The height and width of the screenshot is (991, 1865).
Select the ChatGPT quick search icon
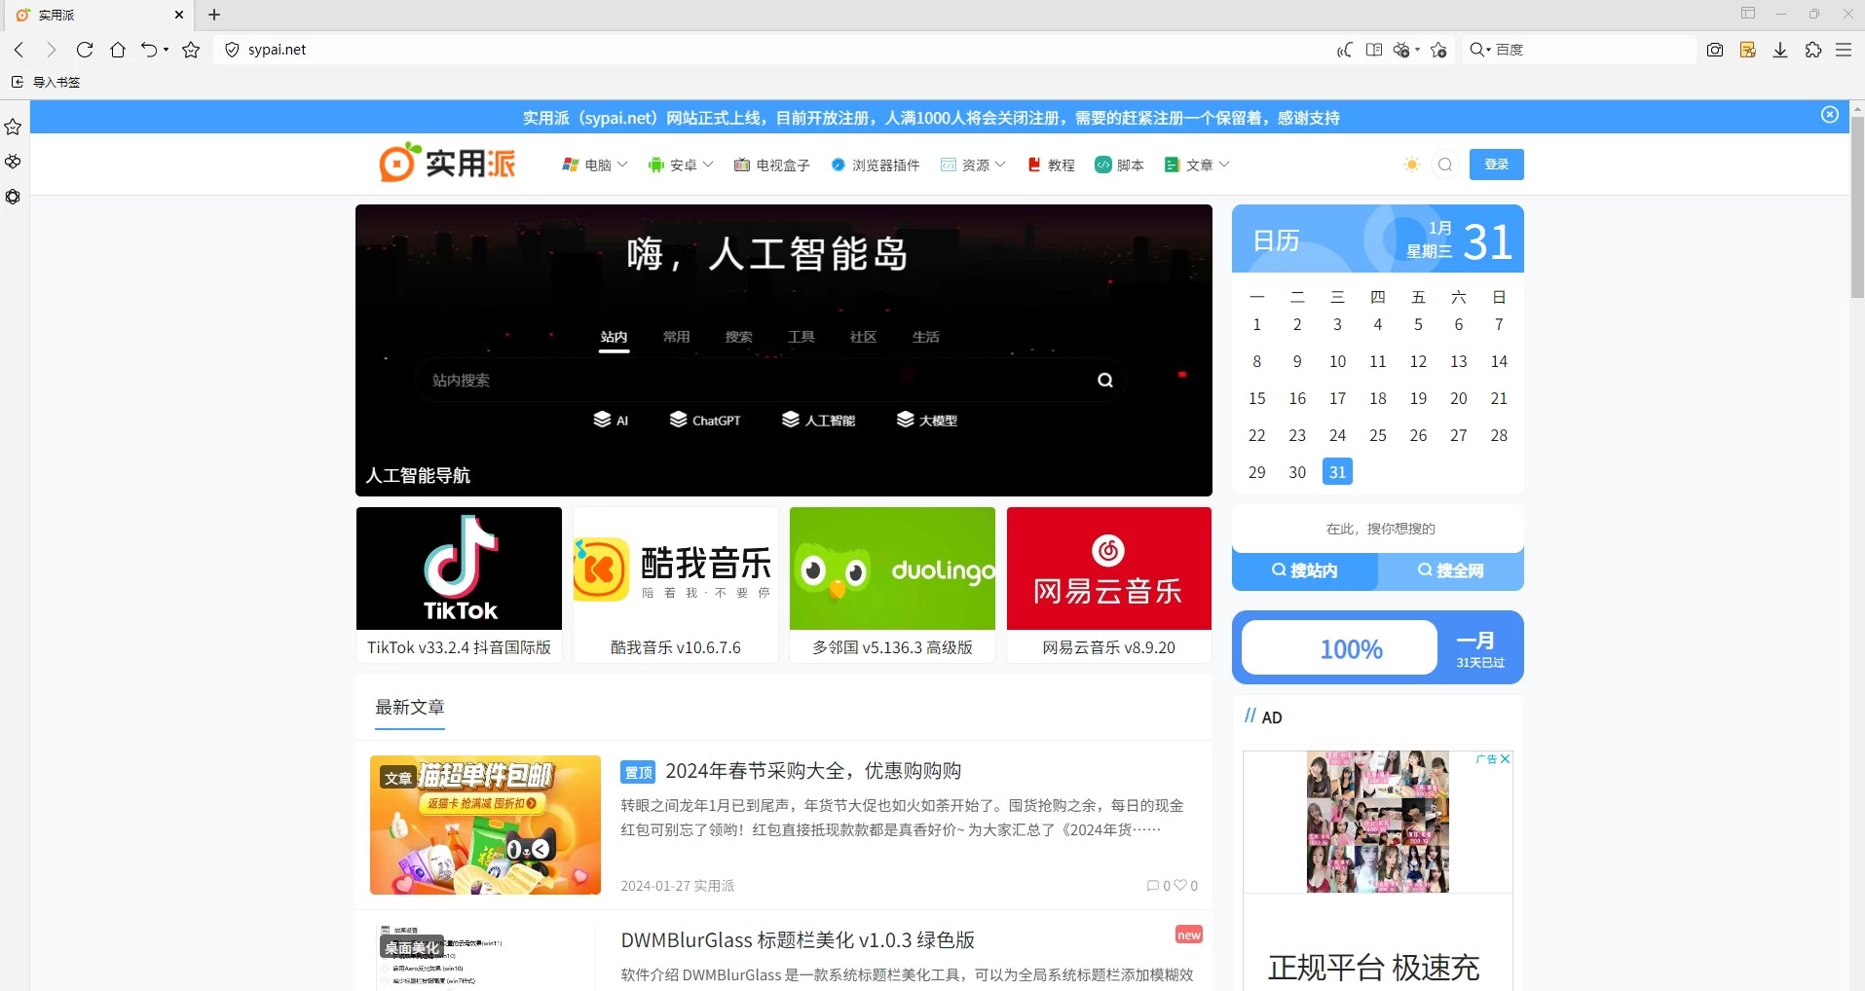pos(678,420)
